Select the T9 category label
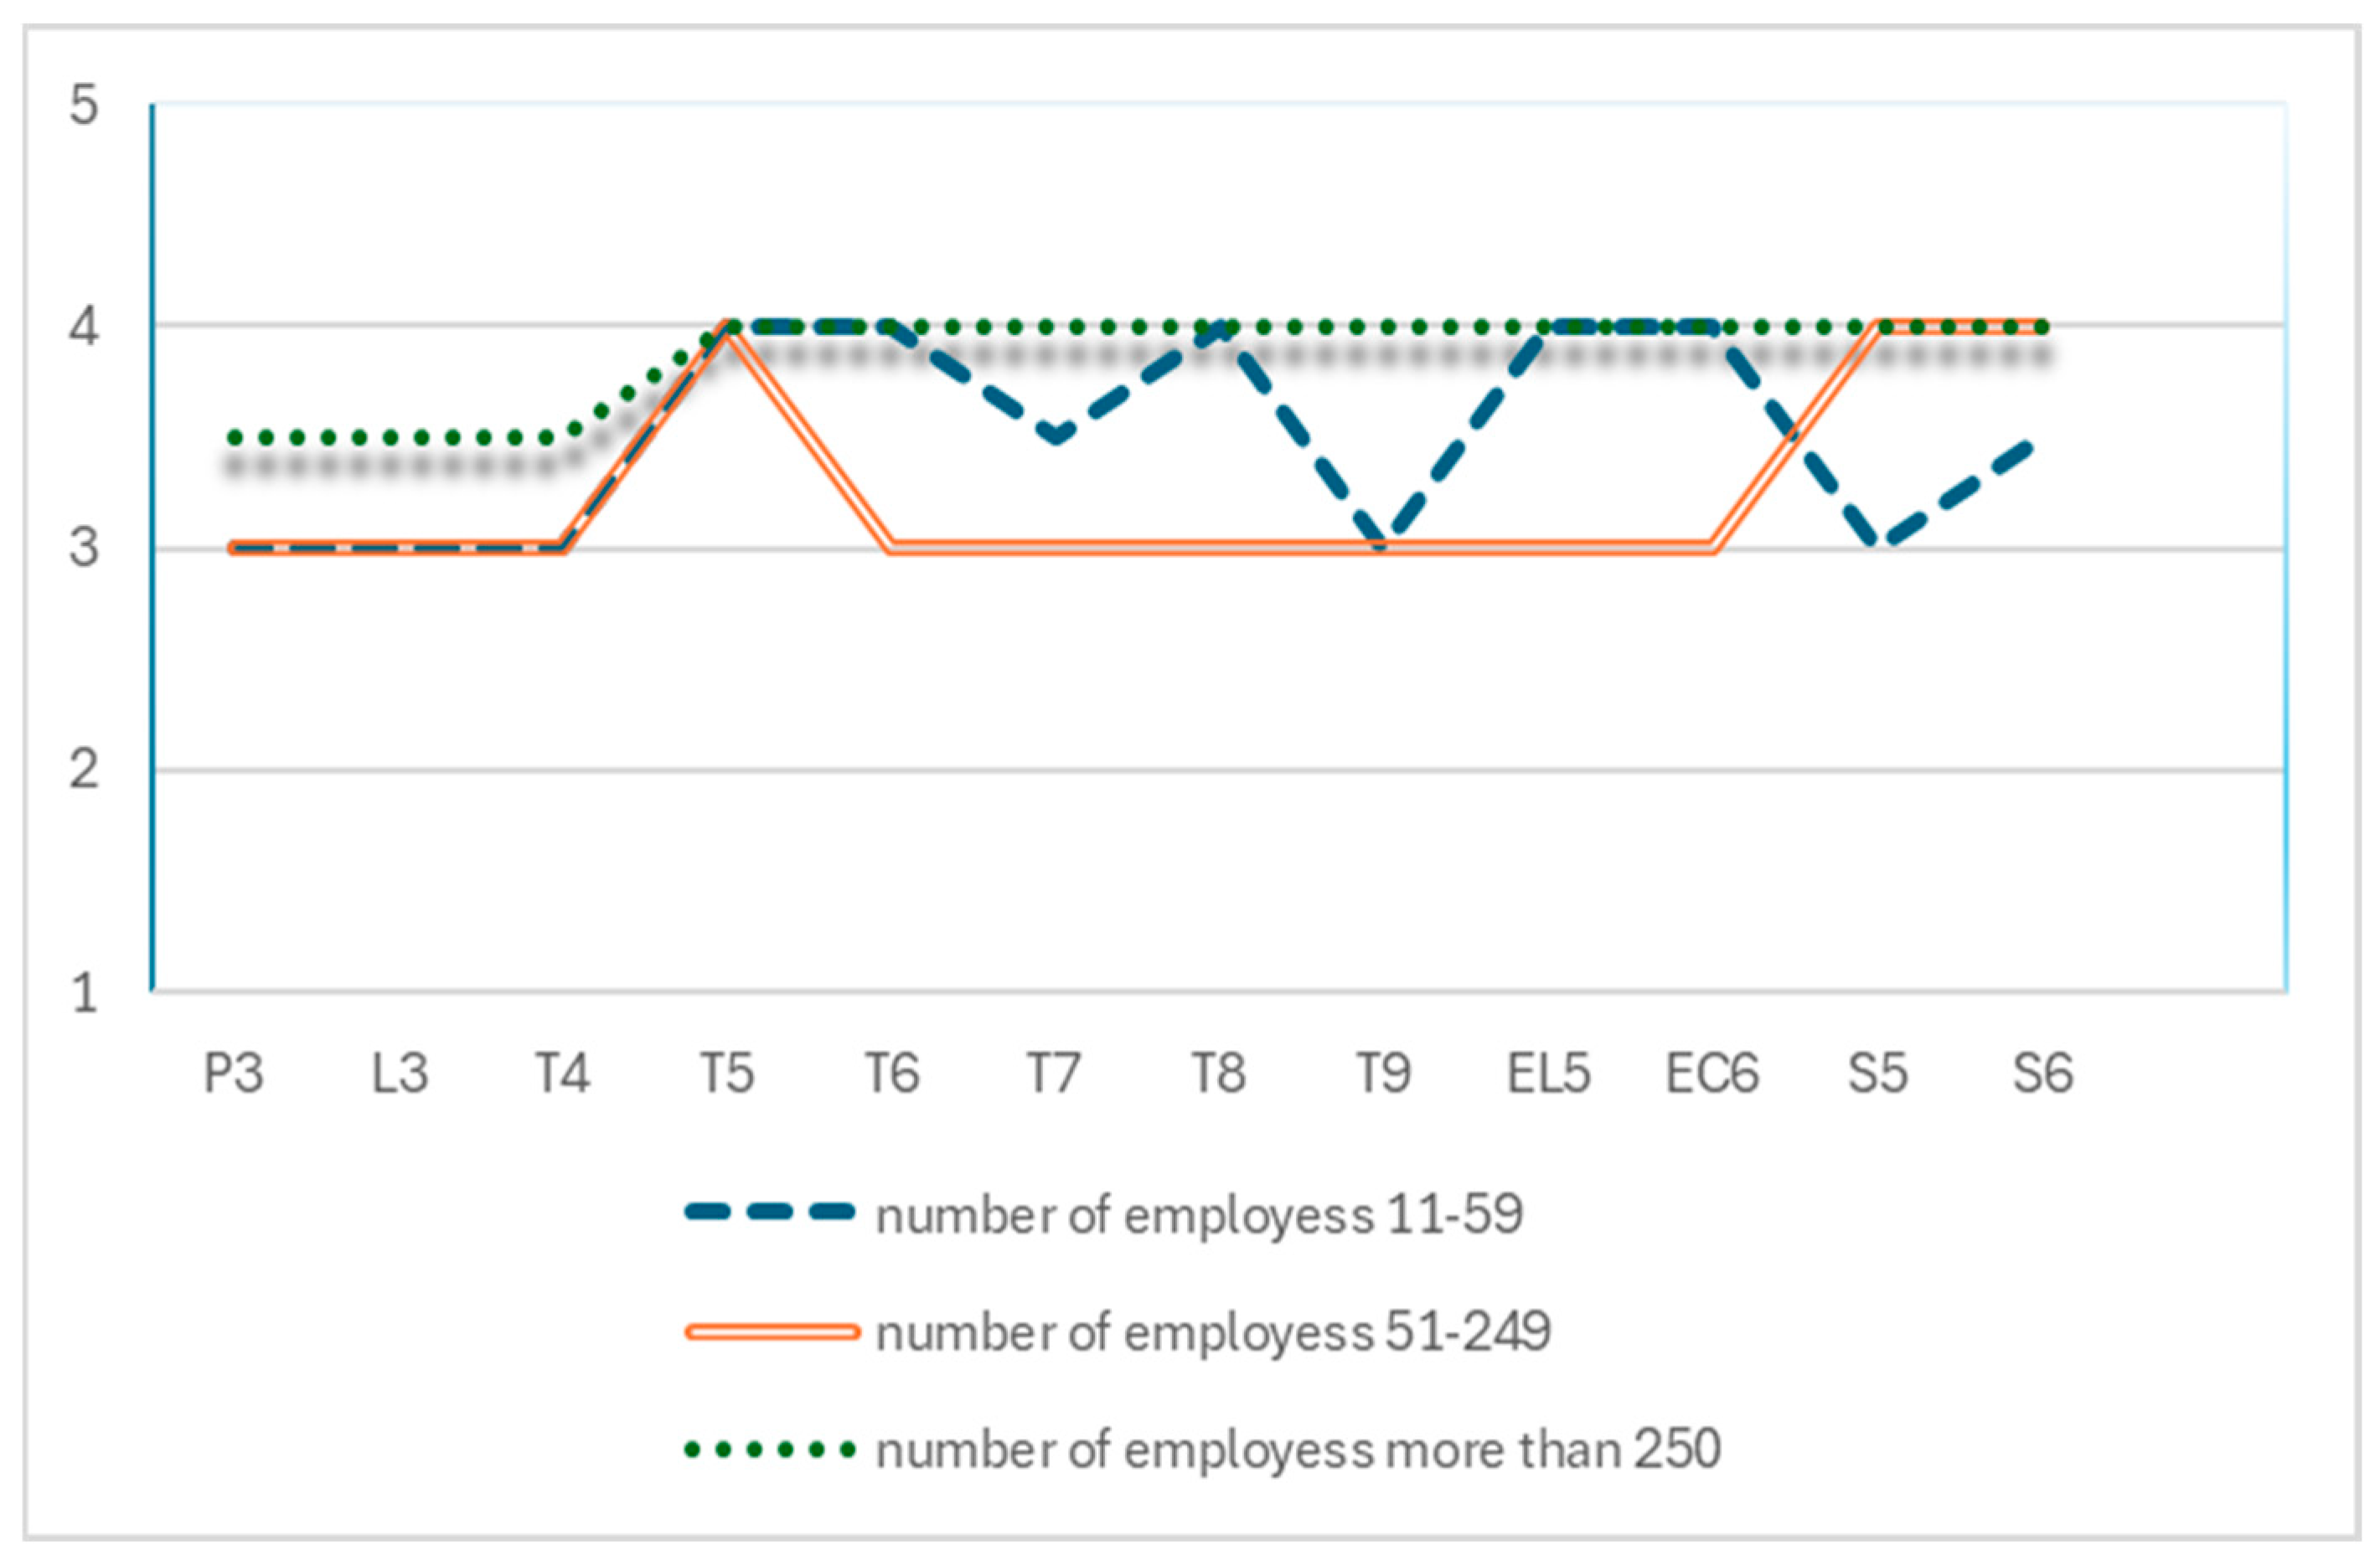 1384,1074
